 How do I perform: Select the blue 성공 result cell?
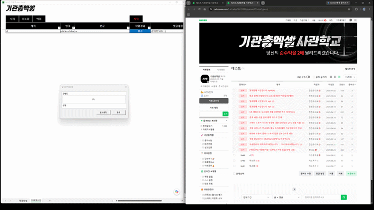pyautogui.click(x=140, y=31)
